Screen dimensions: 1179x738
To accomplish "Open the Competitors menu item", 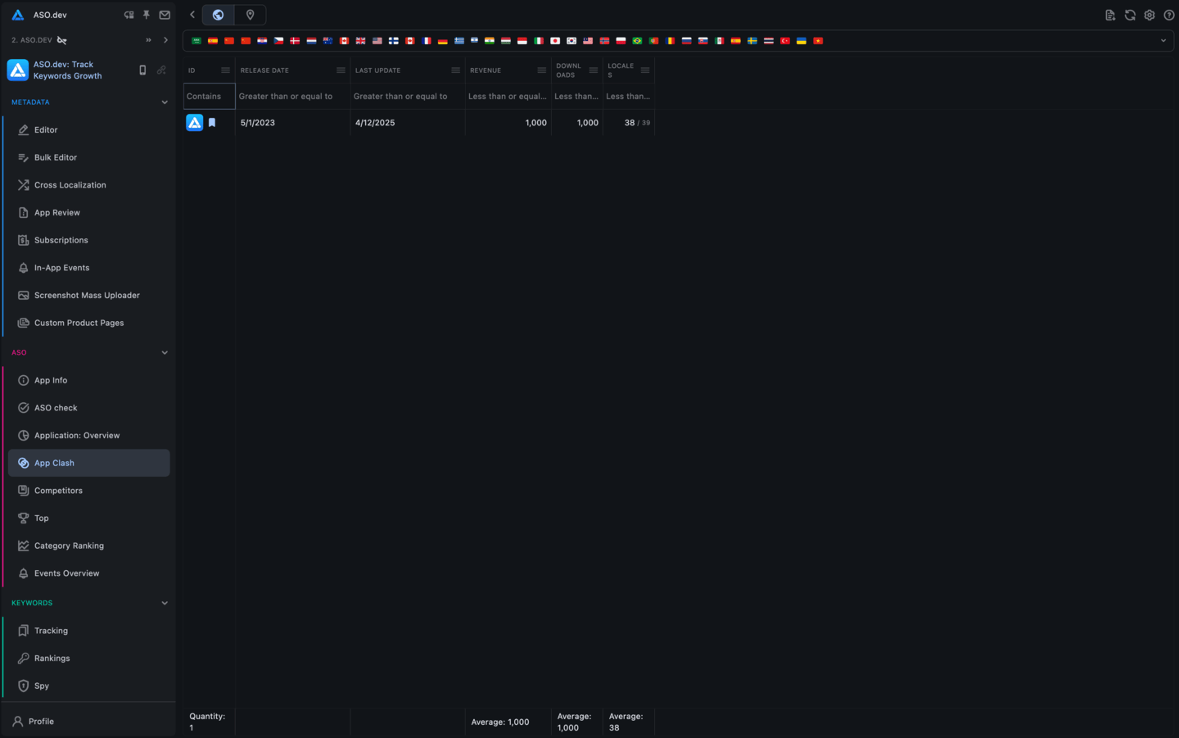I will [58, 491].
